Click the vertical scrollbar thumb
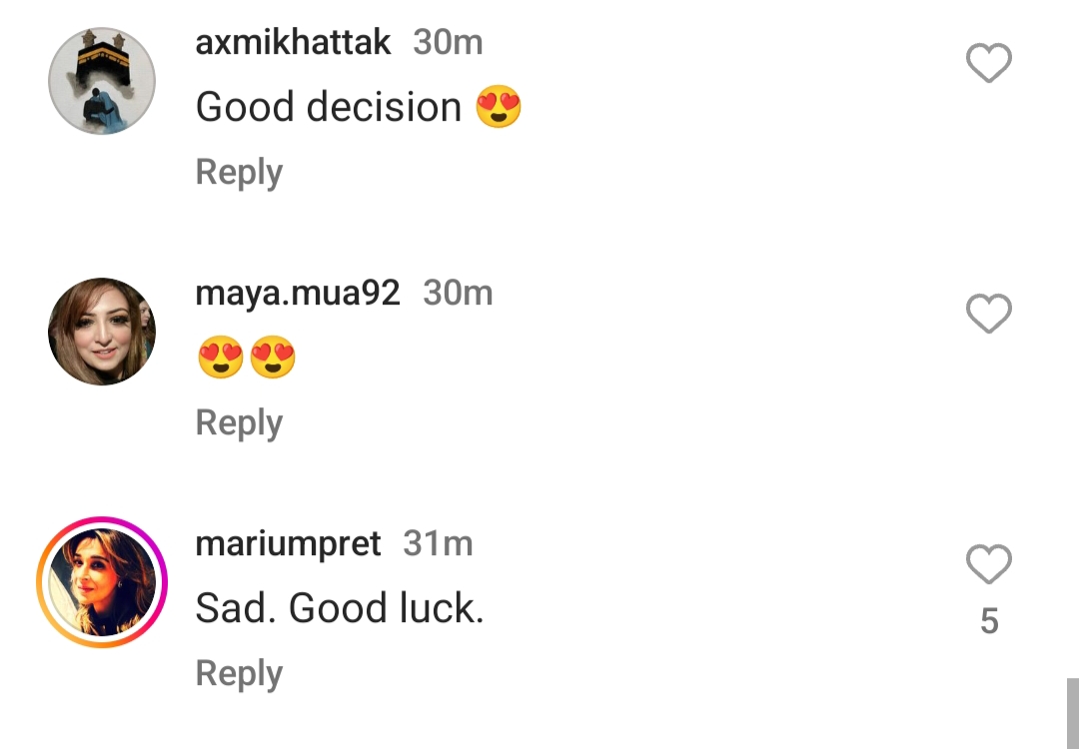The image size is (1079, 749). coord(1072,713)
